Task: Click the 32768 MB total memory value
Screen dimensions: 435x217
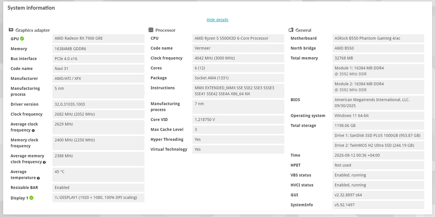Action: (x=378, y=58)
